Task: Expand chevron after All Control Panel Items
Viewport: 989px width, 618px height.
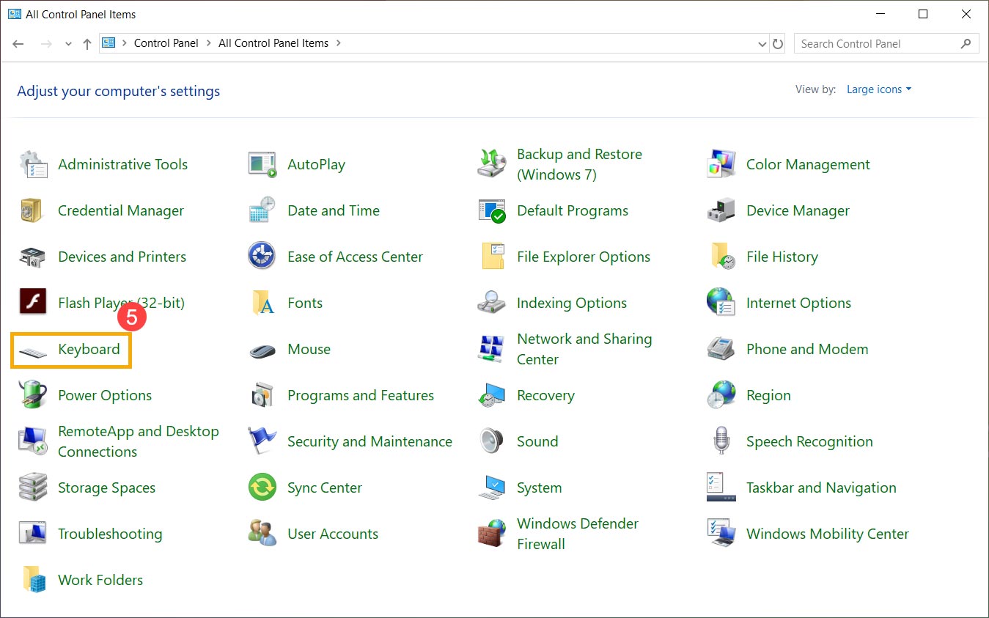Action: click(338, 43)
